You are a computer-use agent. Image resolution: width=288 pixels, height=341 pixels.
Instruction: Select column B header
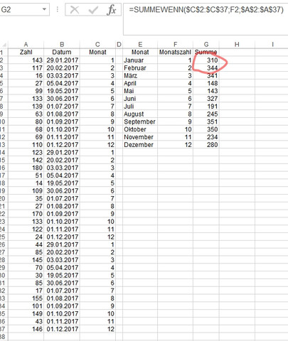point(62,44)
